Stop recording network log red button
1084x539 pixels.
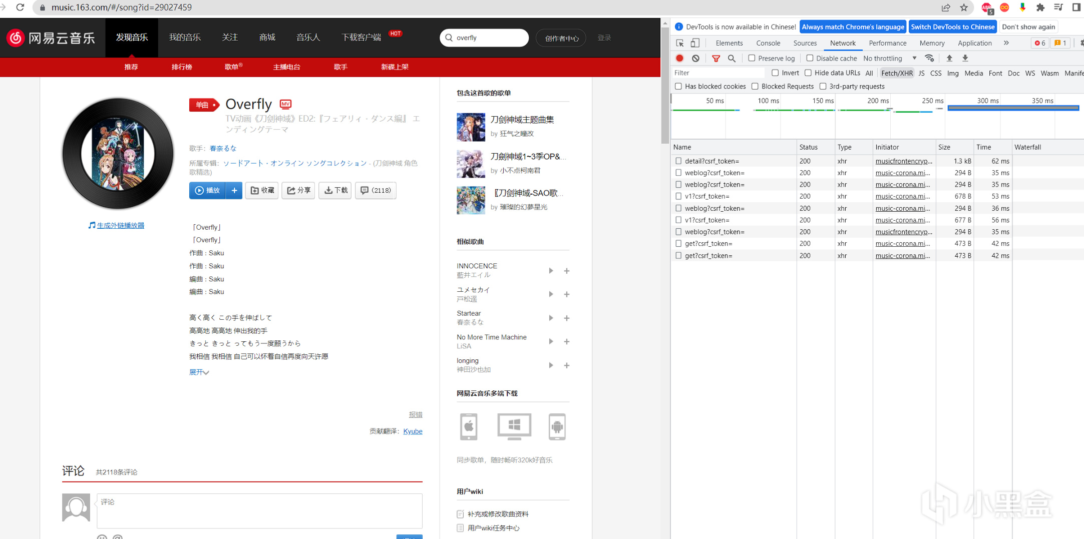679,58
